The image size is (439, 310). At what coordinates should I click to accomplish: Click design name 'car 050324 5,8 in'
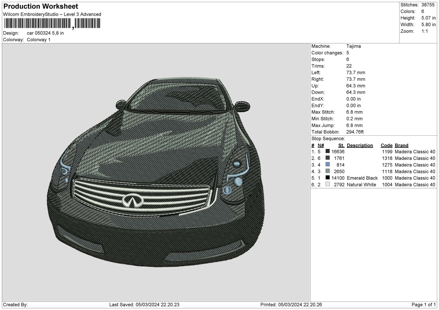pyautogui.click(x=45, y=33)
